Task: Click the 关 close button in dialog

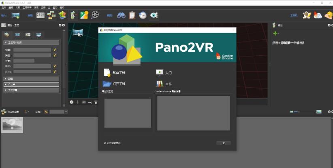Action: (x=223, y=143)
